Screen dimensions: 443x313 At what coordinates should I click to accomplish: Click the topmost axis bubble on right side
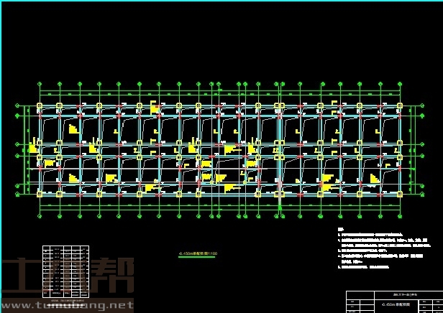(421, 106)
